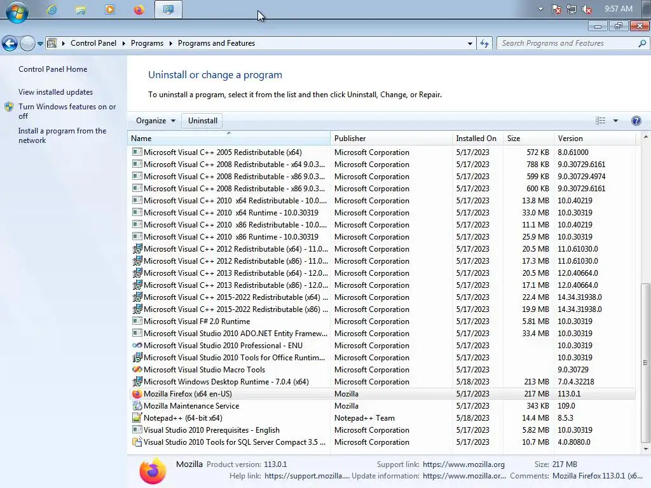Click Programs and Features breadcrumb

point(216,43)
